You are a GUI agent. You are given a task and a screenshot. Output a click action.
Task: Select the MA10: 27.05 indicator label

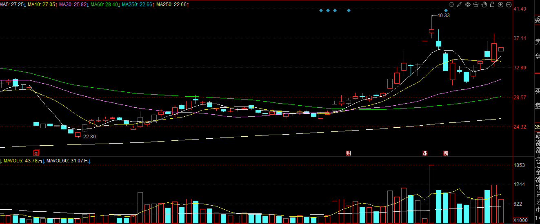click(42, 4)
